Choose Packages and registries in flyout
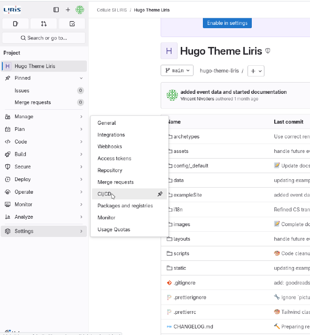 coord(130,206)
